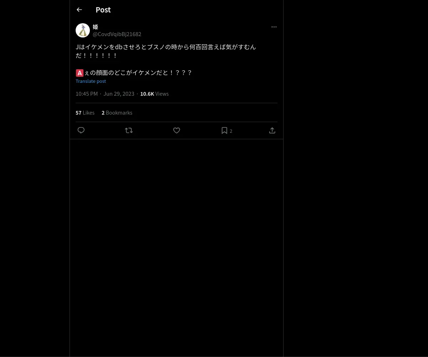Click the Japanese post text body
Viewport: 428px width, 357px height.
click(166, 60)
